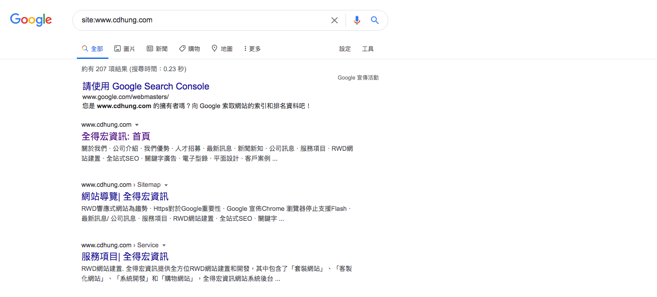
Task: Click in the search input field
Action: (x=199, y=20)
